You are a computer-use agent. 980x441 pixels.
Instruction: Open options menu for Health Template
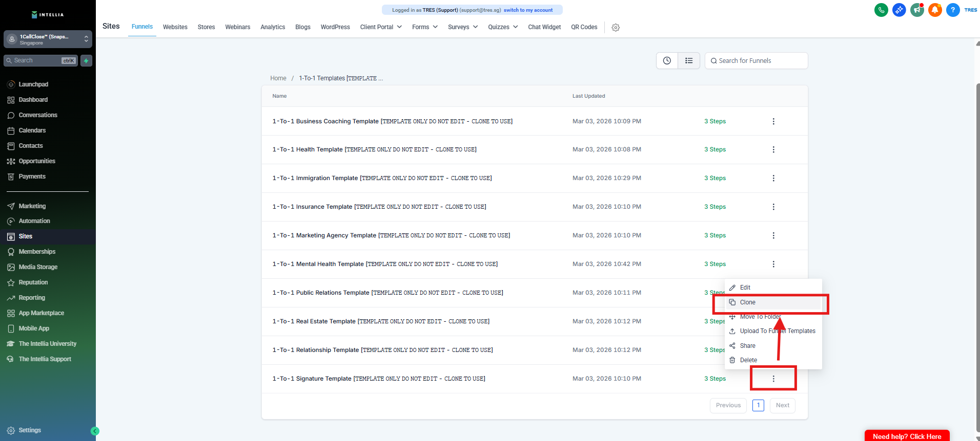[773, 149]
